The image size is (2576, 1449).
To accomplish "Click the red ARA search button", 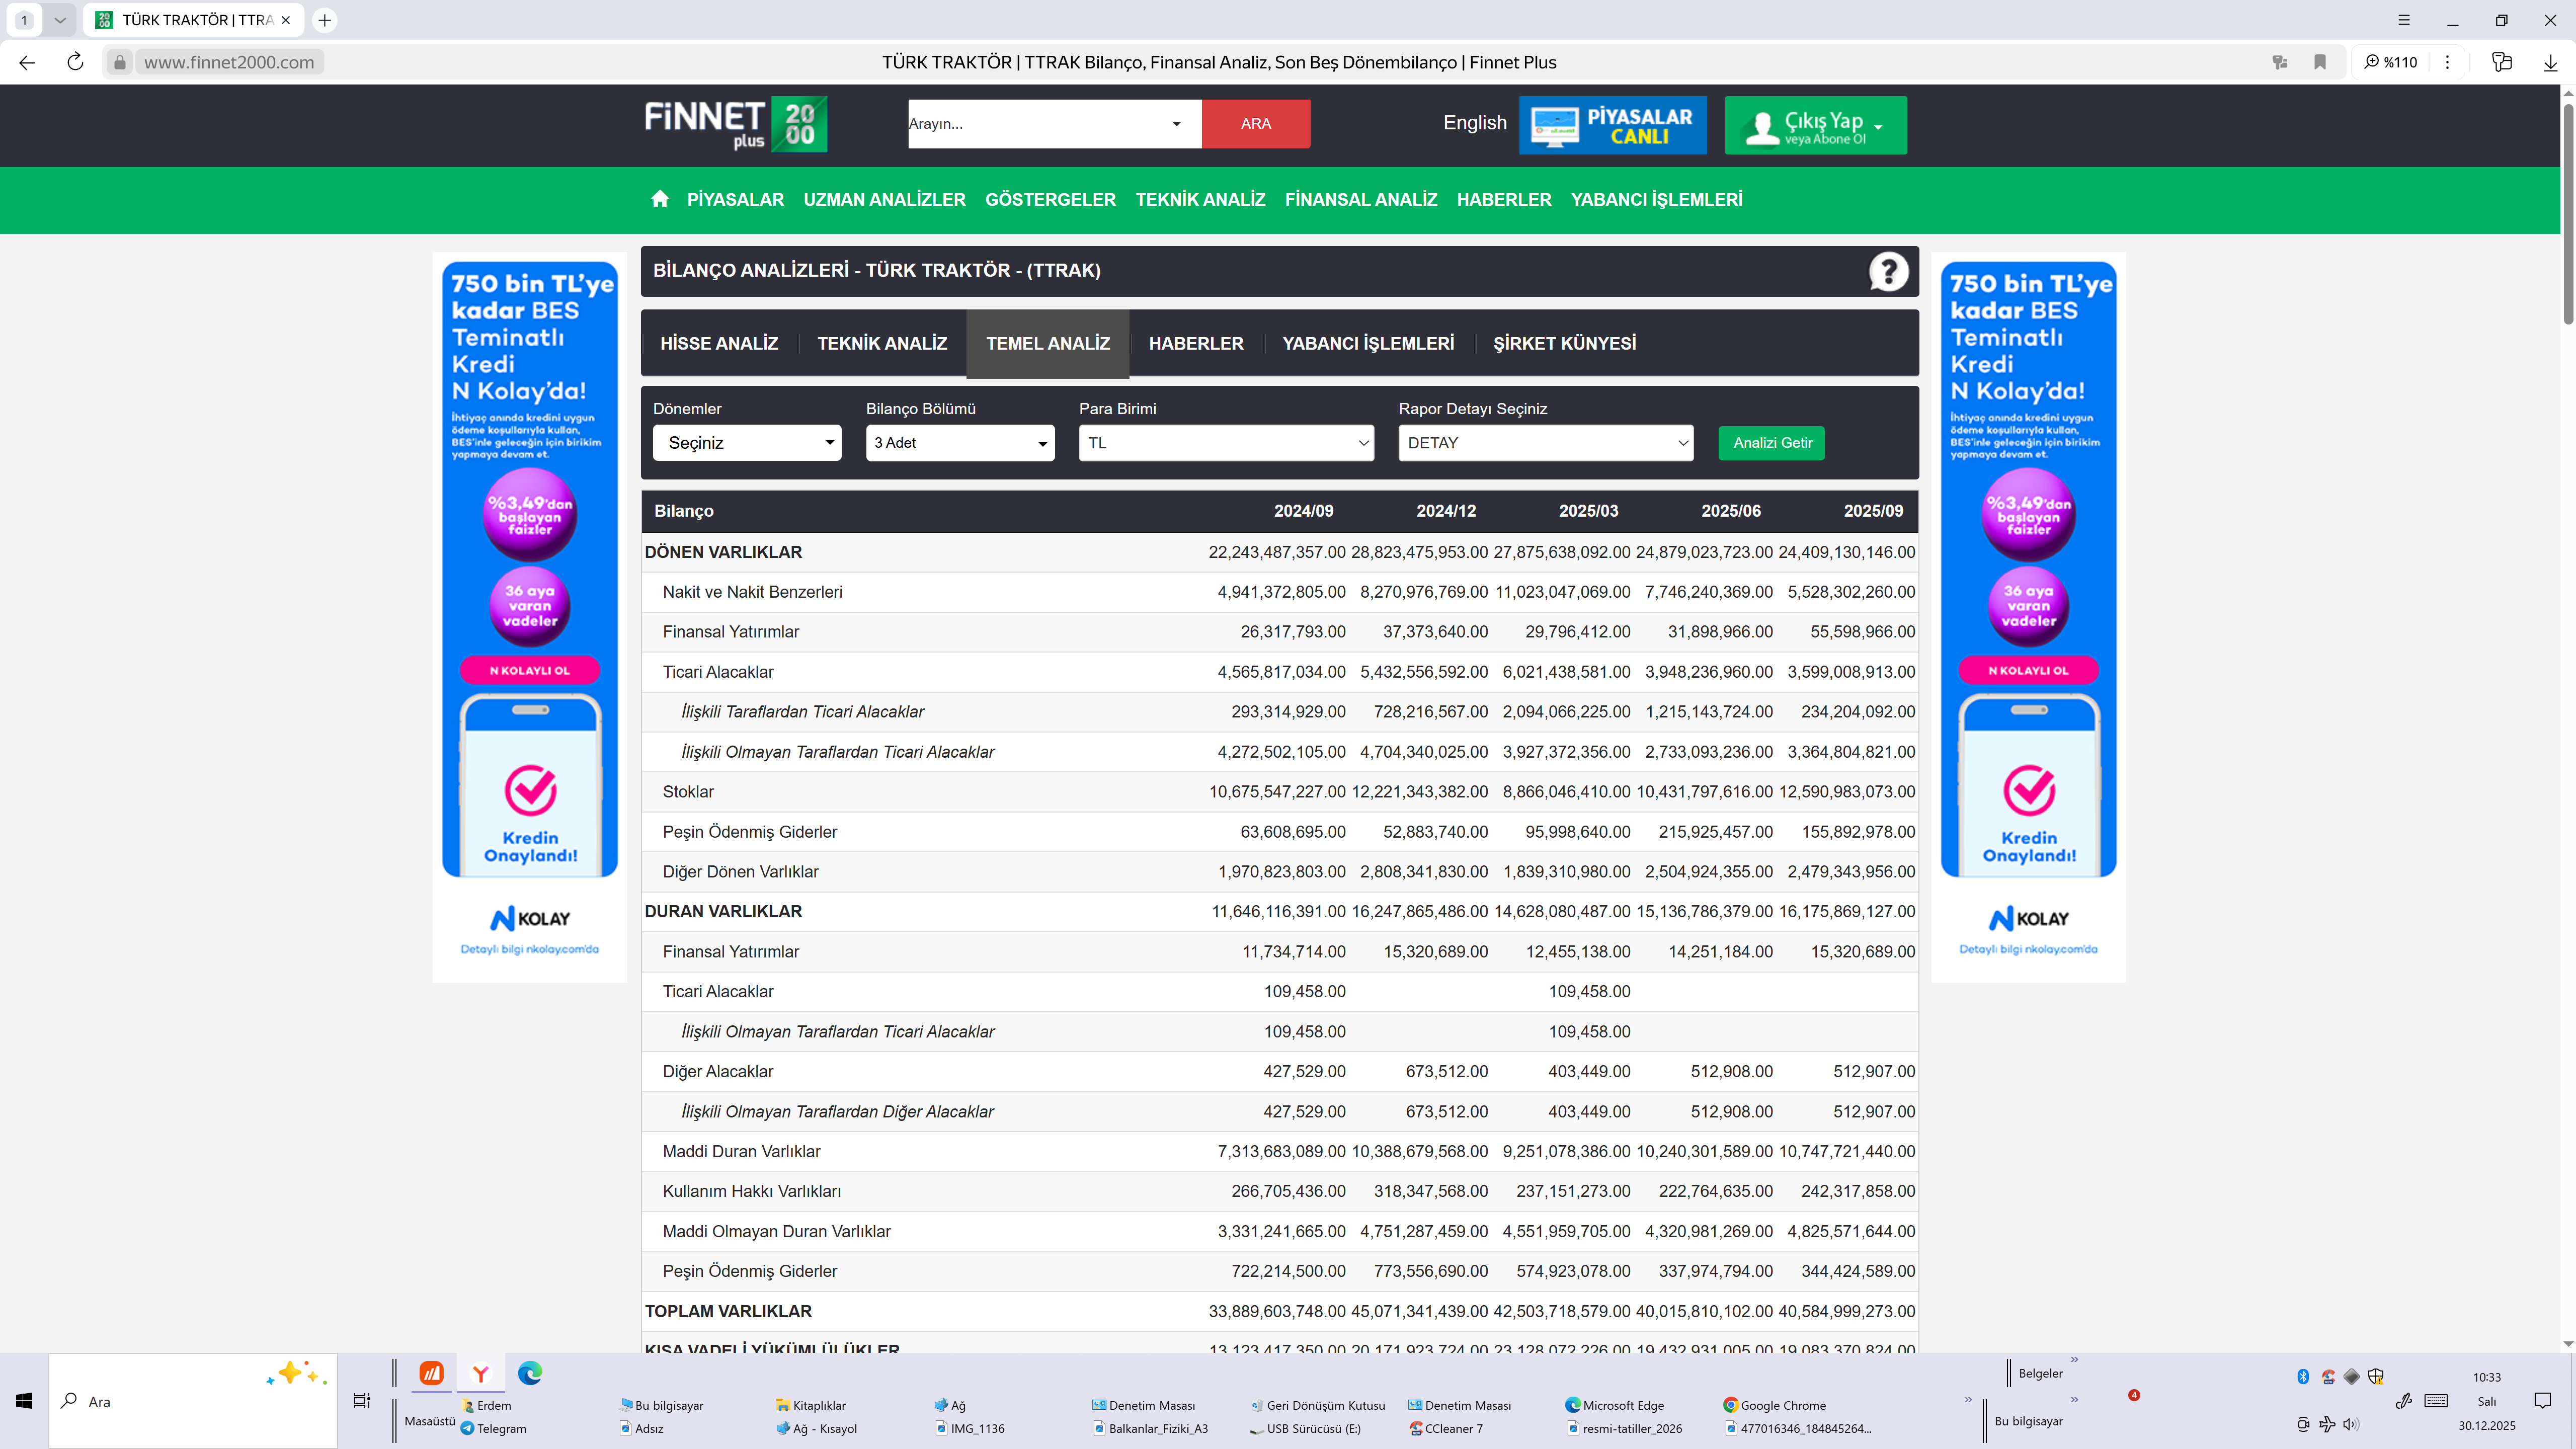I will [x=1256, y=124].
